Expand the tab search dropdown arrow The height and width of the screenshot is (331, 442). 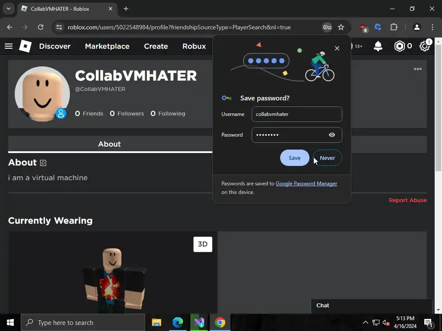(9, 9)
